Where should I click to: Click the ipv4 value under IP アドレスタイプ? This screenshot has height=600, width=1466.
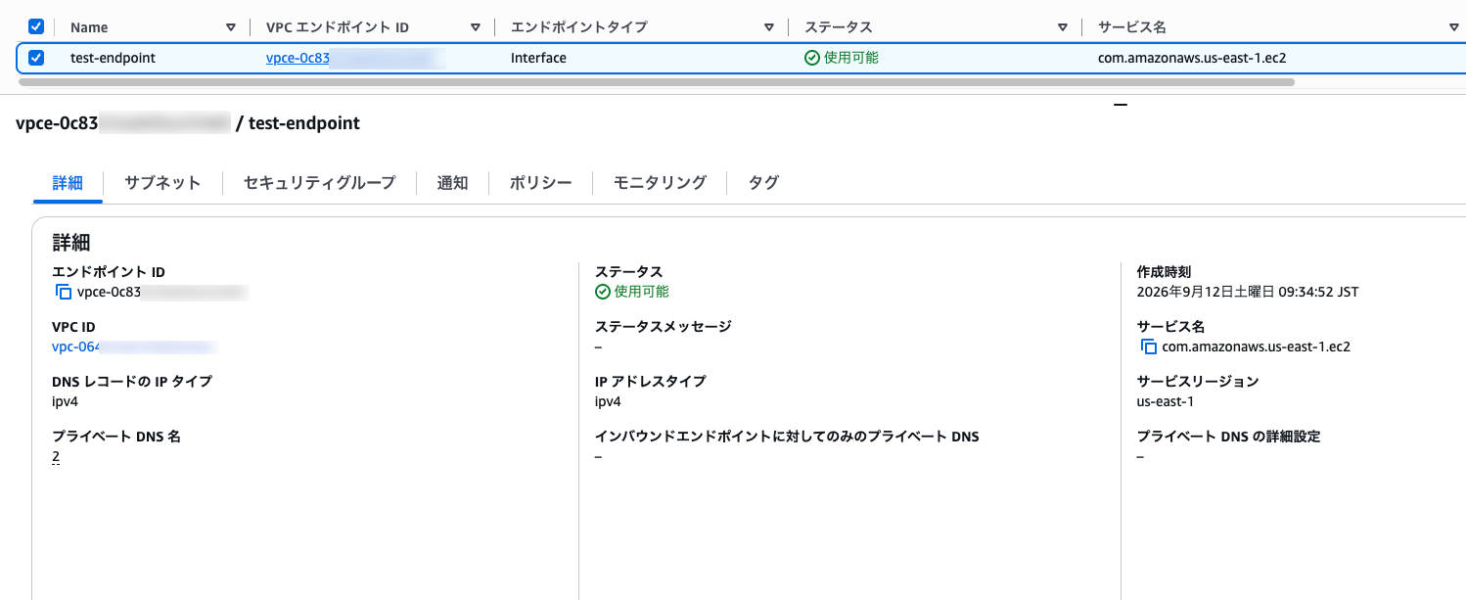pos(608,401)
